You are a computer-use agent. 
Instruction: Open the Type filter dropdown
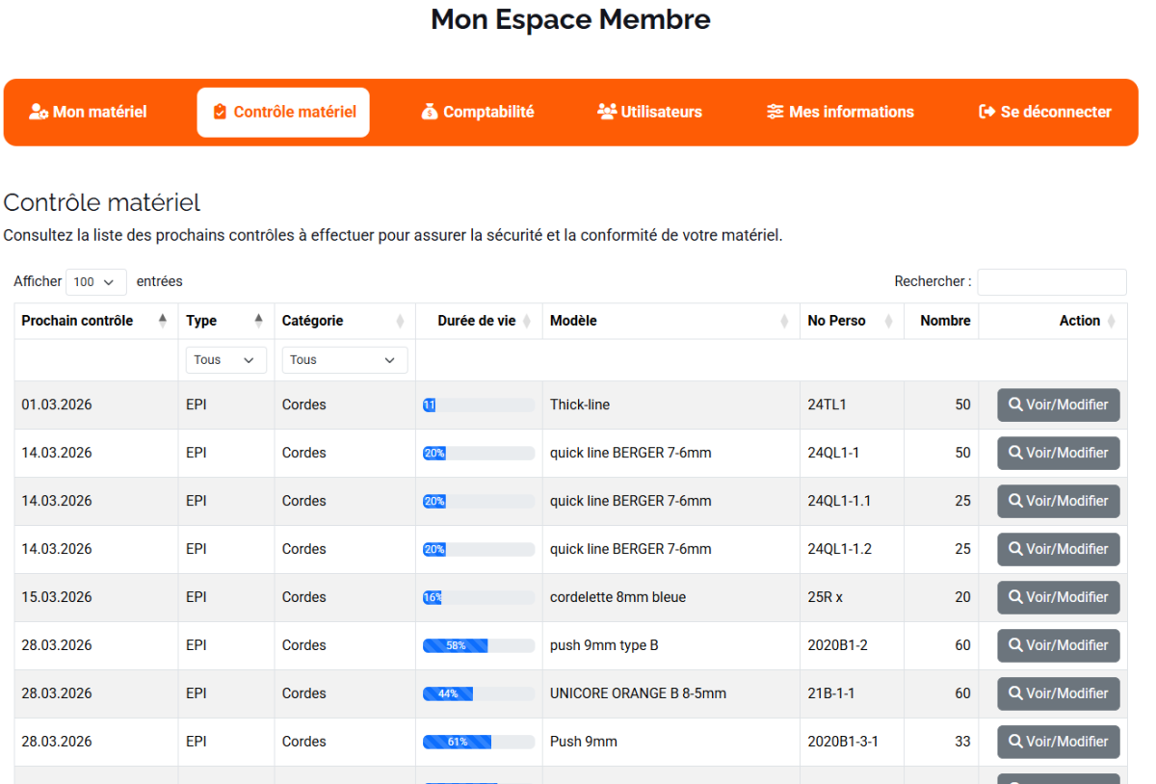[225, 360]
